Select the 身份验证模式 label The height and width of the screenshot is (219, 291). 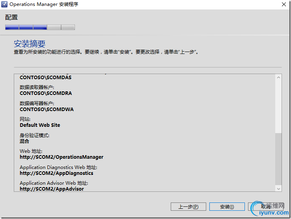pyautogui.click(x=35, y=135)
